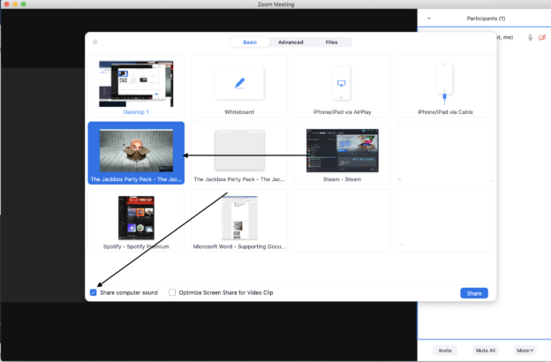
Task: Close the share dialog using gray dot
Action: 94,42
